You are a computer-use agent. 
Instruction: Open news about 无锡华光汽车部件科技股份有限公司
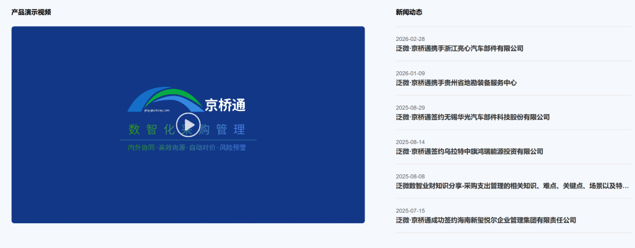pyautogui.click(x=473, y=117)
